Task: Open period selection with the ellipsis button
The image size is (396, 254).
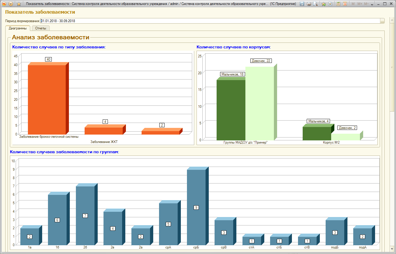Action: pos(382,21)
